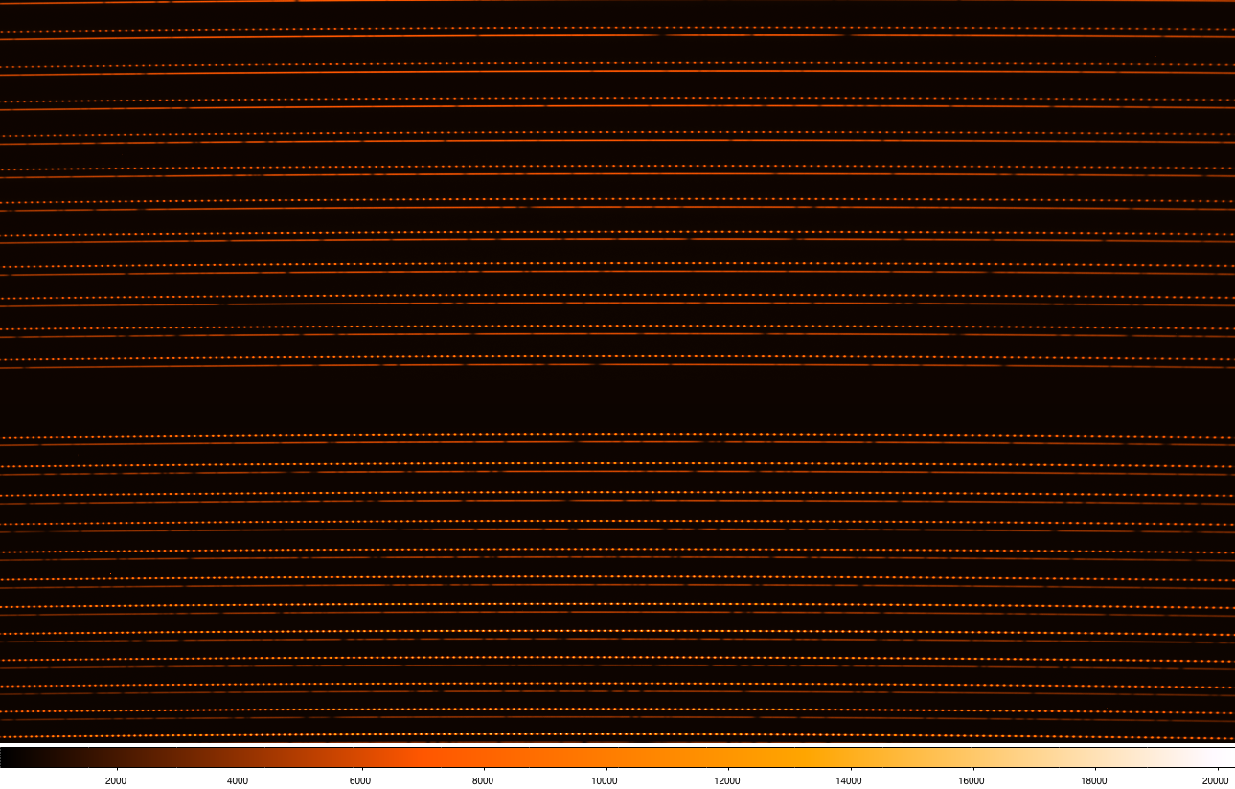Click the 20000 mark on the intensity scale

pos(1213,780)
